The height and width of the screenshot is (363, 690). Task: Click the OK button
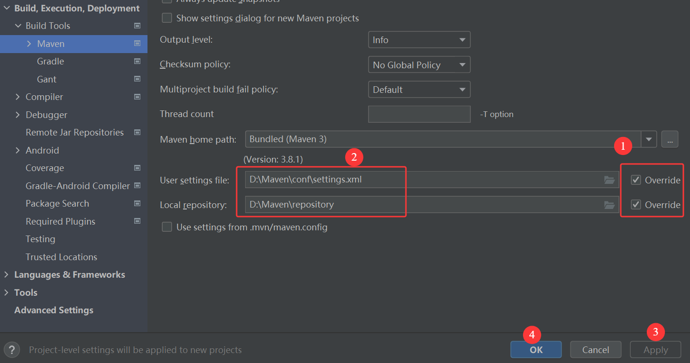[x=536, y=350]
